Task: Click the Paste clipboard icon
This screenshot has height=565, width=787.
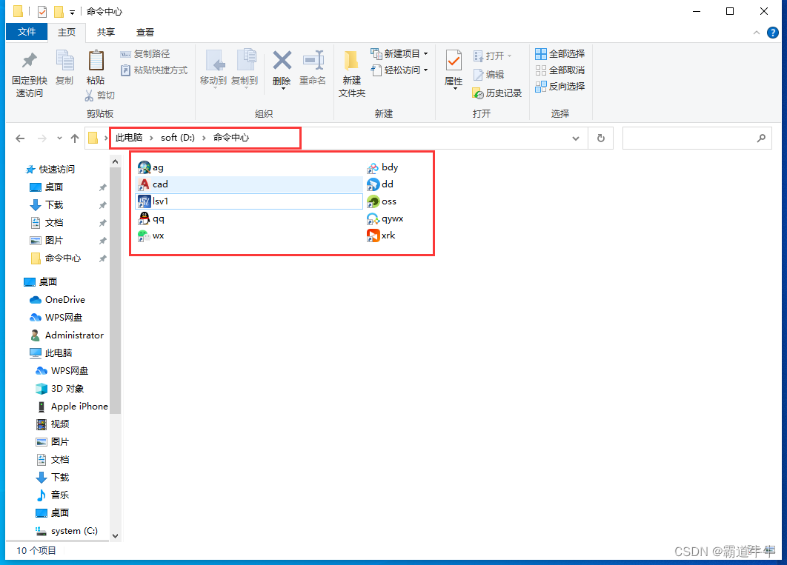Action: click(96, 61)
